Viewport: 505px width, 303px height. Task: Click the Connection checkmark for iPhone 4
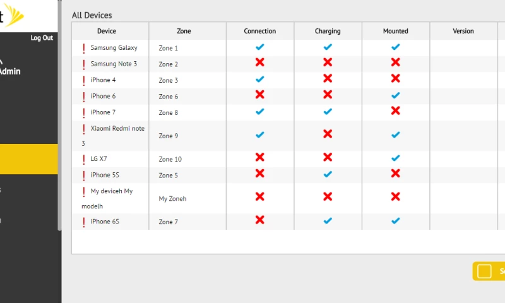pyautogui.click(x=259, y=80)
